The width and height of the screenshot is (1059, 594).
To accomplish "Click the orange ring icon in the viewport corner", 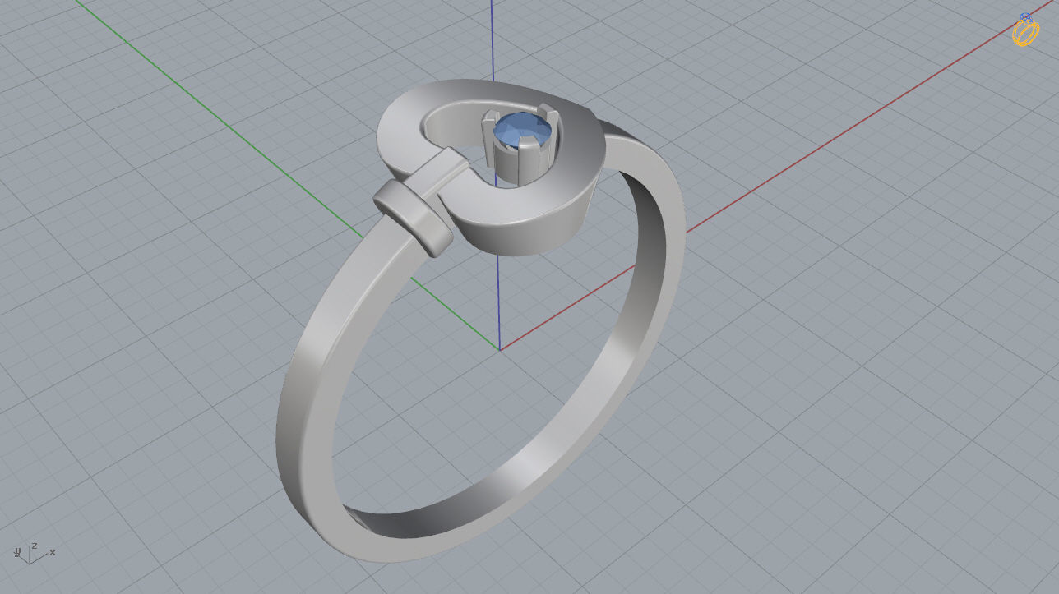I will click(1025, 30).
